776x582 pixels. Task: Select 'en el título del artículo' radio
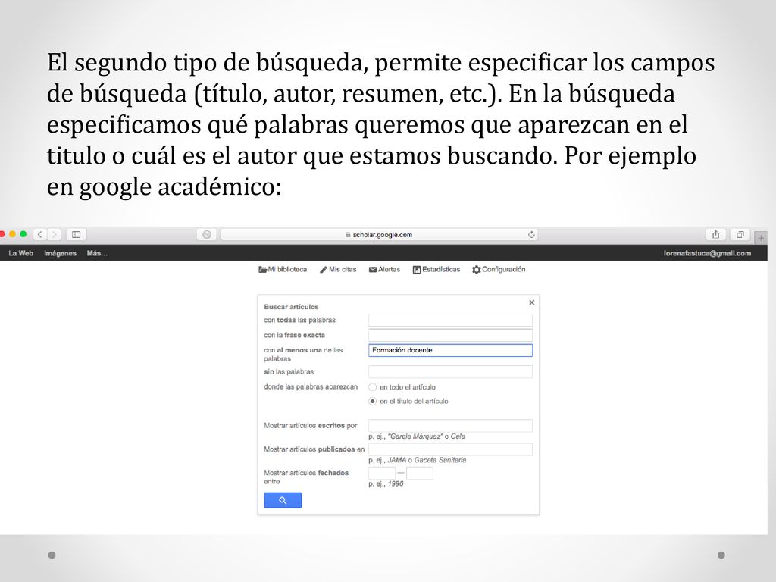(373, 402)
